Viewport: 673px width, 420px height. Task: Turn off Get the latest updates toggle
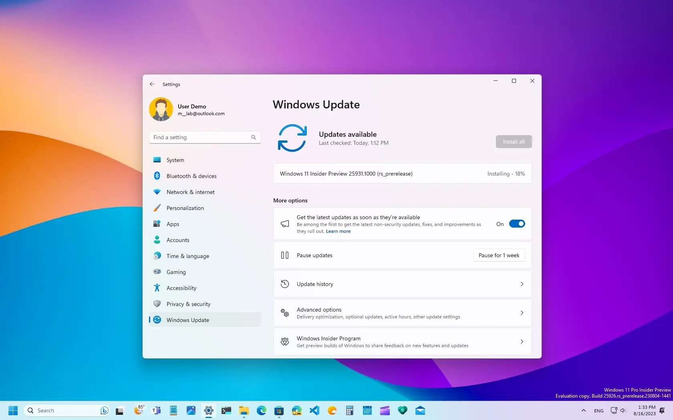point(517,224)
